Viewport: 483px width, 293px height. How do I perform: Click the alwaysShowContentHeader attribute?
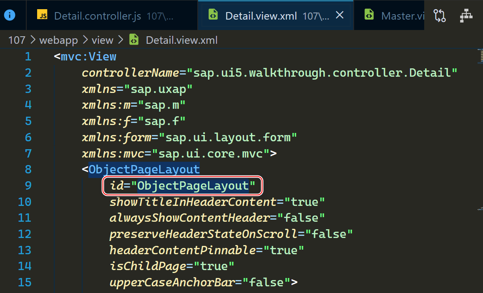coord(190,218)
